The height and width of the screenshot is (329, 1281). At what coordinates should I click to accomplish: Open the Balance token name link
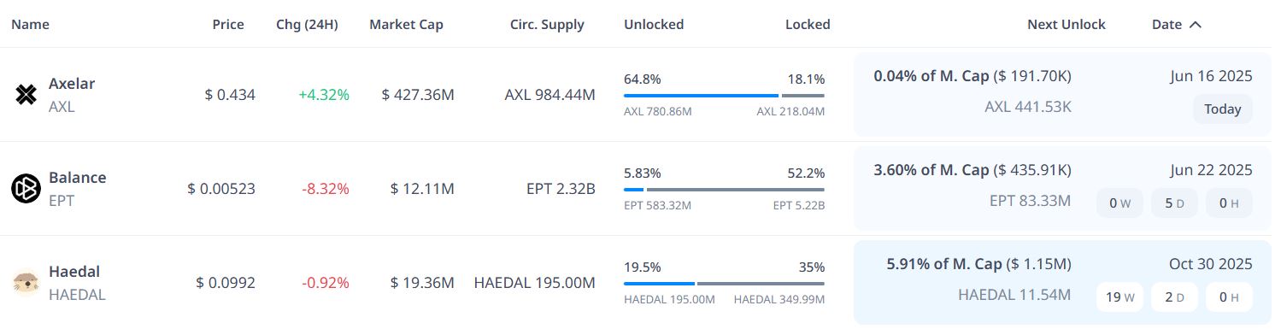[x=78, y=178]
